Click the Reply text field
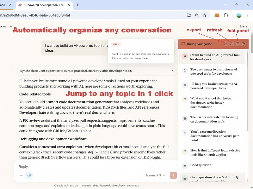 pos(97,167)
